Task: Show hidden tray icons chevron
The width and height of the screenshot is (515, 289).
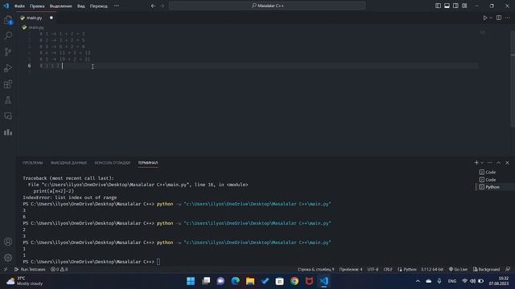Action: (418, 281)
